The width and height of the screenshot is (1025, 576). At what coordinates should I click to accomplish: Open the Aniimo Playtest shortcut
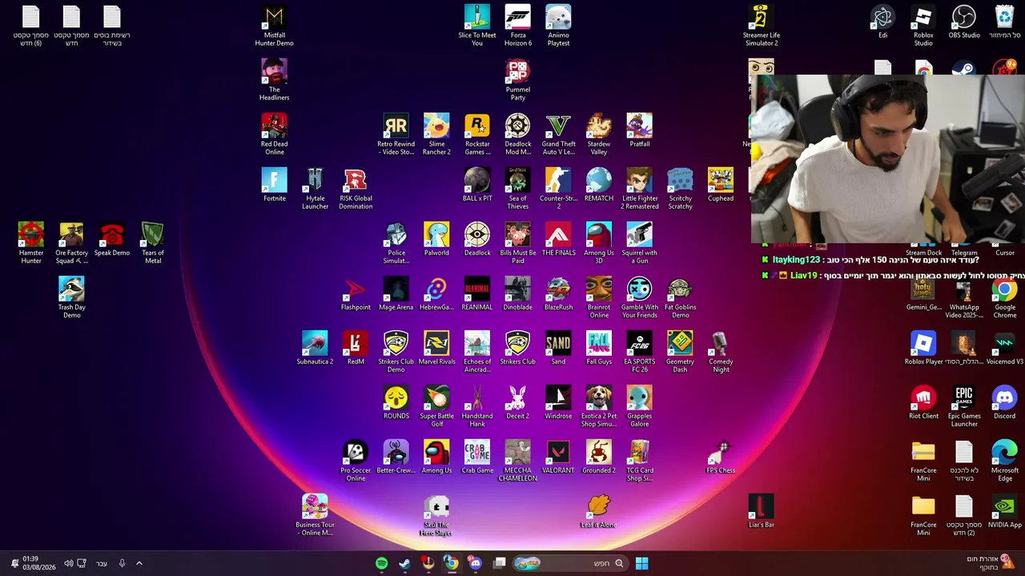[558, 26]
